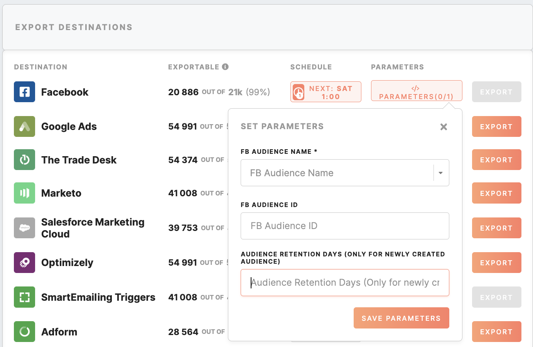Close the Set Parameters popup
This screenshot has width=533, height=347.
pos(444,127)
